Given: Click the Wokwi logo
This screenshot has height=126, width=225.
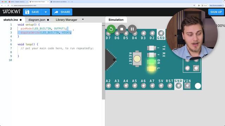Looking at the screenshot, I should 12,12.
